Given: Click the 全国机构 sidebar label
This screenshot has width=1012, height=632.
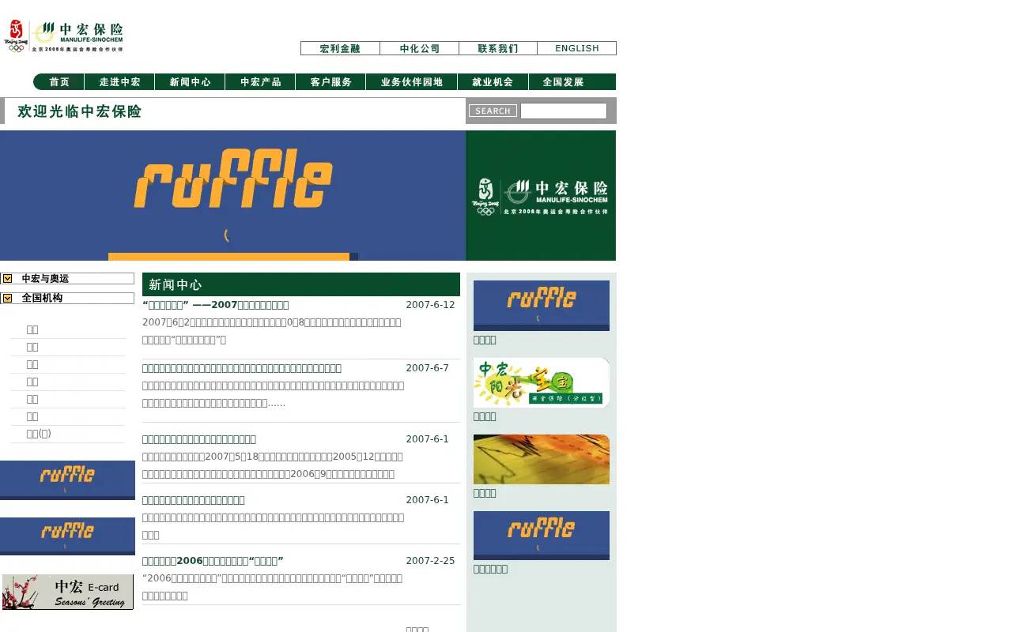Looking at the screenshot, I should pos(42,299).
